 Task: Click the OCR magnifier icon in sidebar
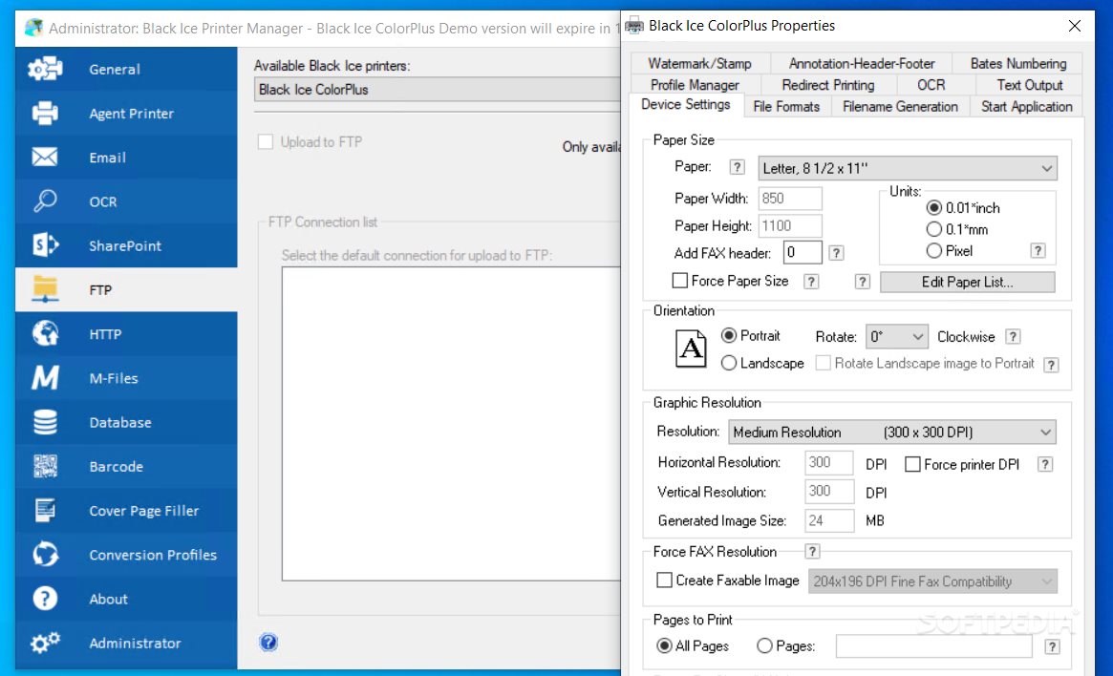click(x=45, y=201)
